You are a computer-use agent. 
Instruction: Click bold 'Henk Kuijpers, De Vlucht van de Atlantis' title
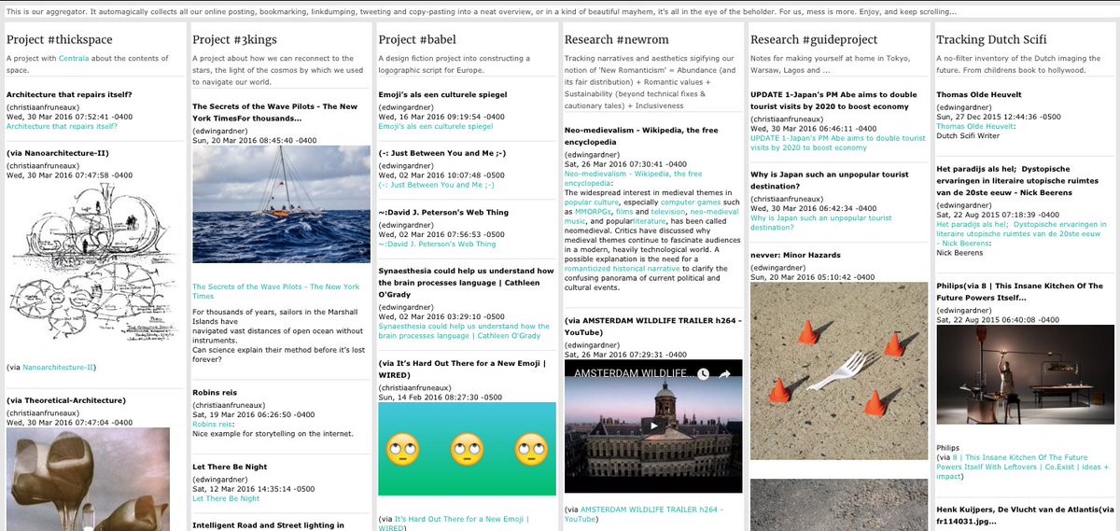(1025, 514)
